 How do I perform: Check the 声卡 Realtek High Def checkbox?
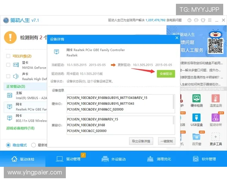point(8,76)
